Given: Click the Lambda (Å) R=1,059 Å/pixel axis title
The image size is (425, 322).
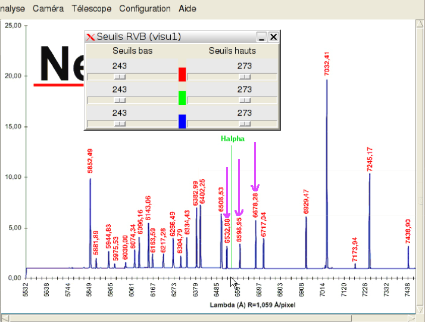Looking at the screenshot, I should coord(253,305).
